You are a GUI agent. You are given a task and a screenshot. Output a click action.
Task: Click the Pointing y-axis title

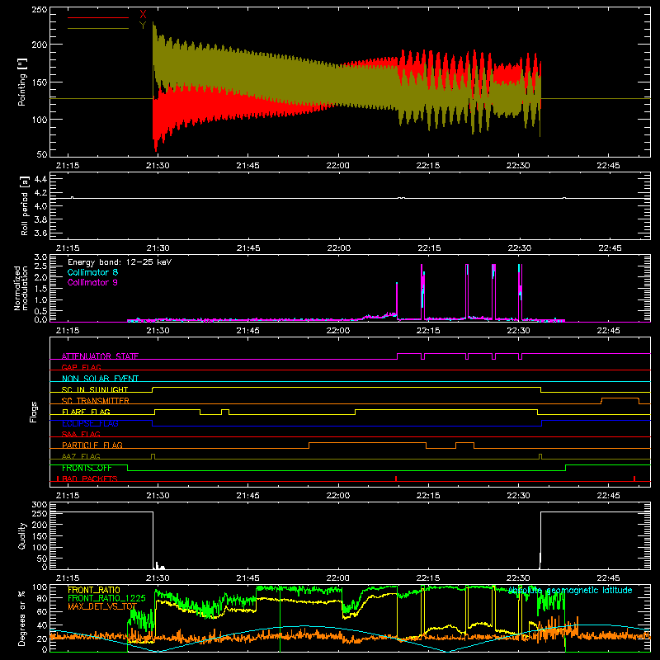tap(22, 82)
